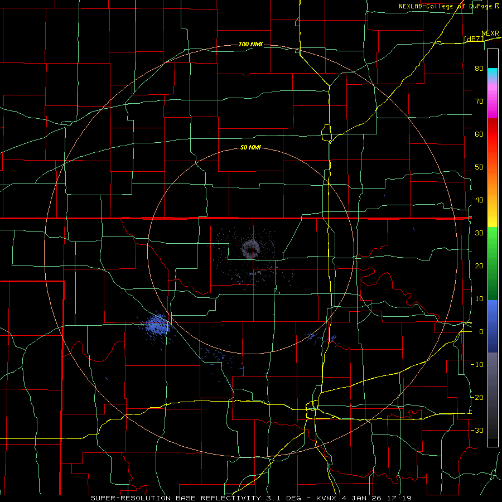The width and height of the screenshot is (502, 502).
Task: Click the 30 dBZ scale value
Action: [x=479, y=233]
